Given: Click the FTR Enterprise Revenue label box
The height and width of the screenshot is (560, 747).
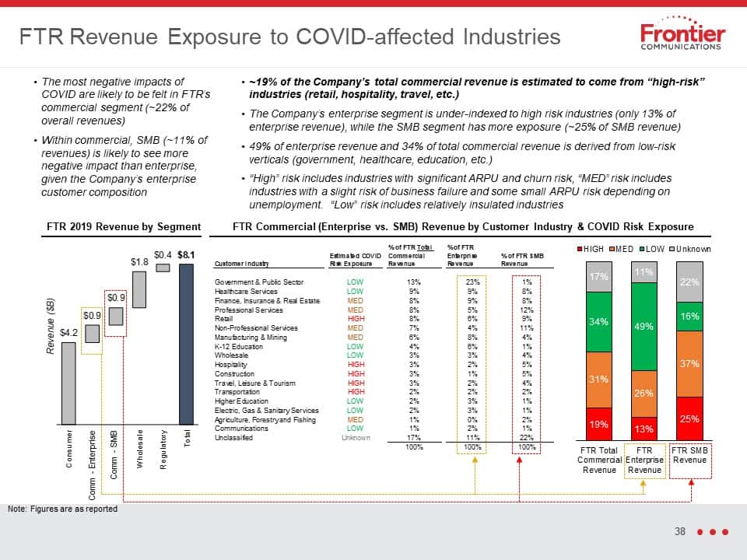Looking at the screenshot, I should click(x=644, y=461).
